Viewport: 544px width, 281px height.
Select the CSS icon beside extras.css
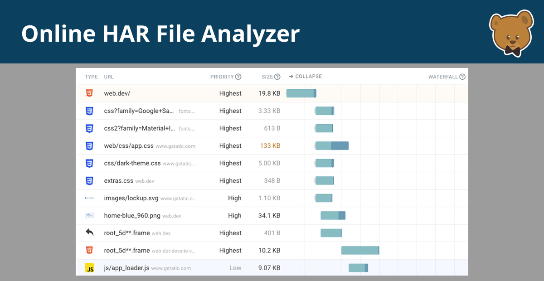pos(89,180)
